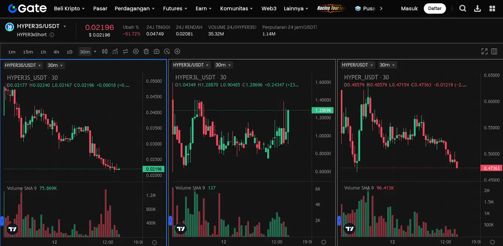Click the HYPER3S_USDT · 30 chart legend title
503x246 pixels.
[32, 78]
